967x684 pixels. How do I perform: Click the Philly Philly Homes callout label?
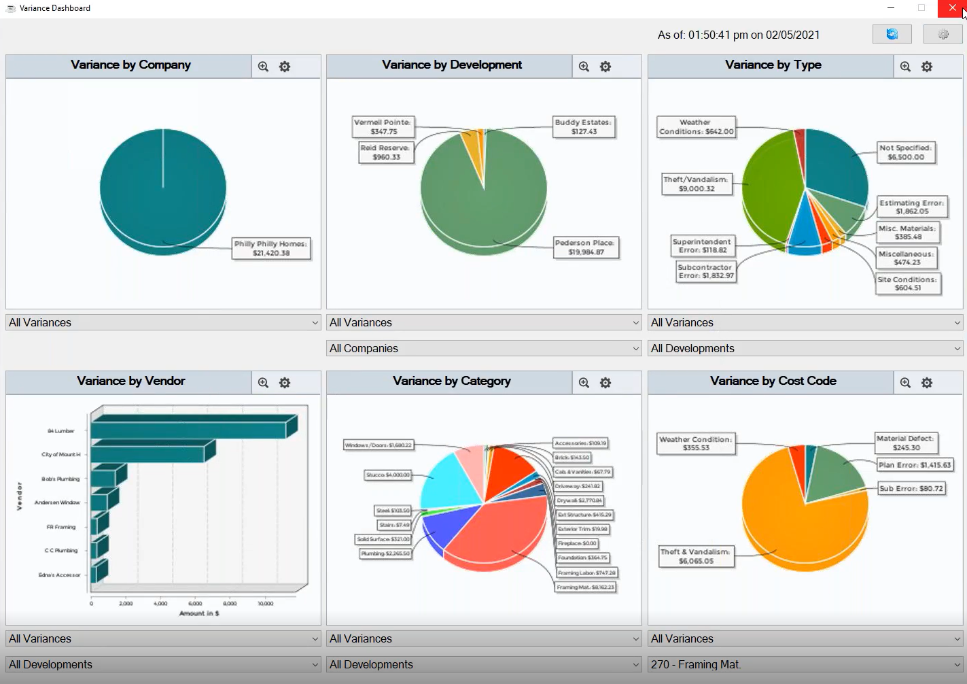(271, 249)
